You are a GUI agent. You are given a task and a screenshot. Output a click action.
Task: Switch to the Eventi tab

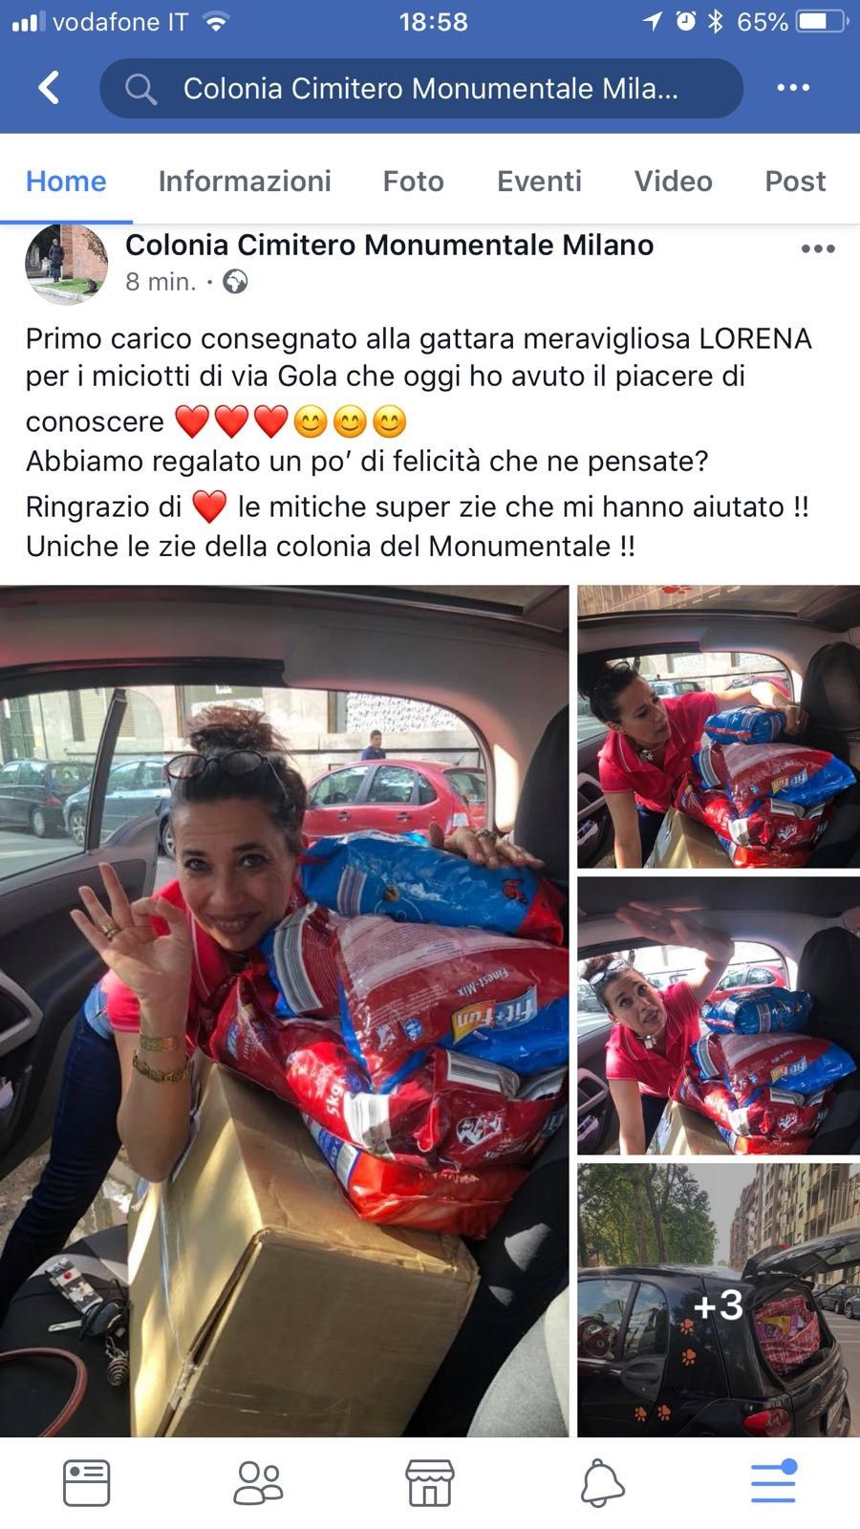(x=539, y=182)
